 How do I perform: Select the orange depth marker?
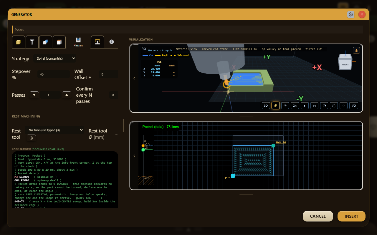click(x=143, y=145)
